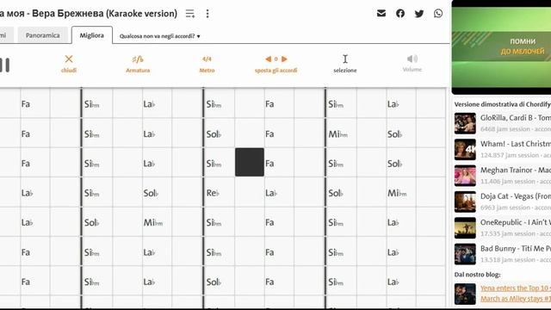
Task: Share the song via email envelope icon
Action: [381, 14]
